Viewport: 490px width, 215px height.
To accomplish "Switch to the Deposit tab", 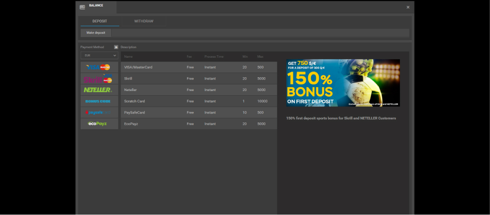I will 100,21.
